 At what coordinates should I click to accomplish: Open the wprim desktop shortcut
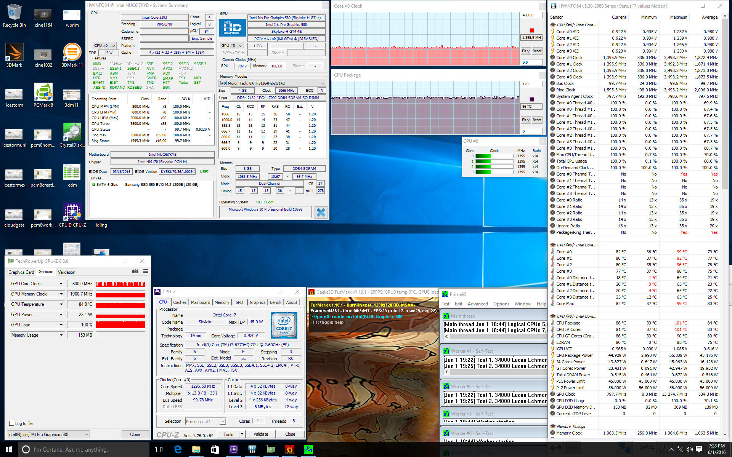[x=72, y=17]
